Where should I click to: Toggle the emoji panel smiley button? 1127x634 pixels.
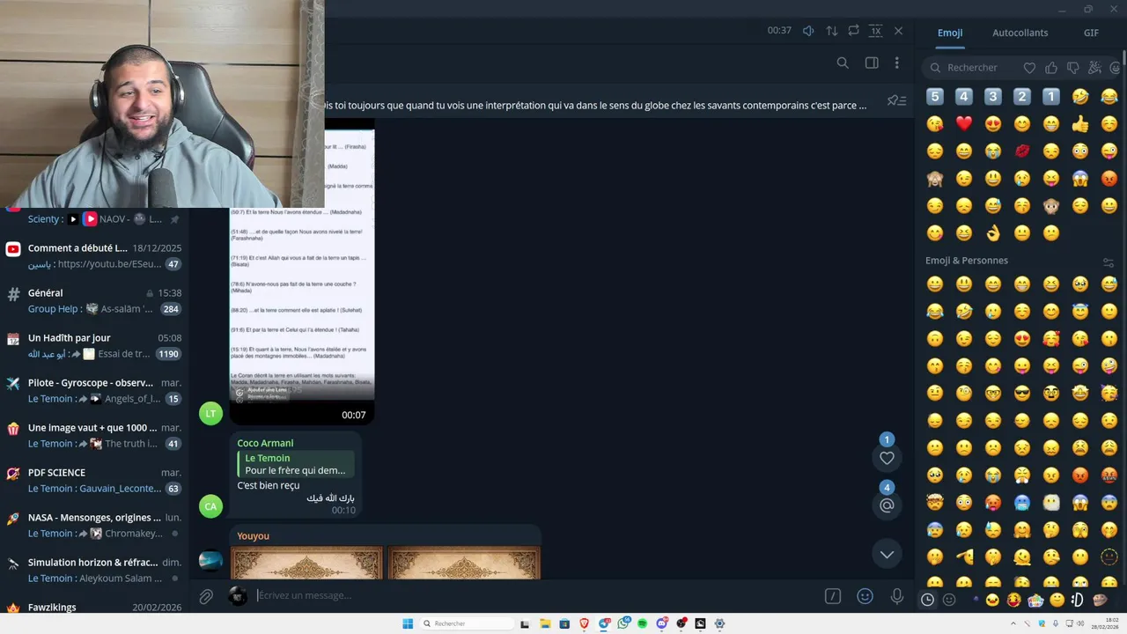pos(865,596)
